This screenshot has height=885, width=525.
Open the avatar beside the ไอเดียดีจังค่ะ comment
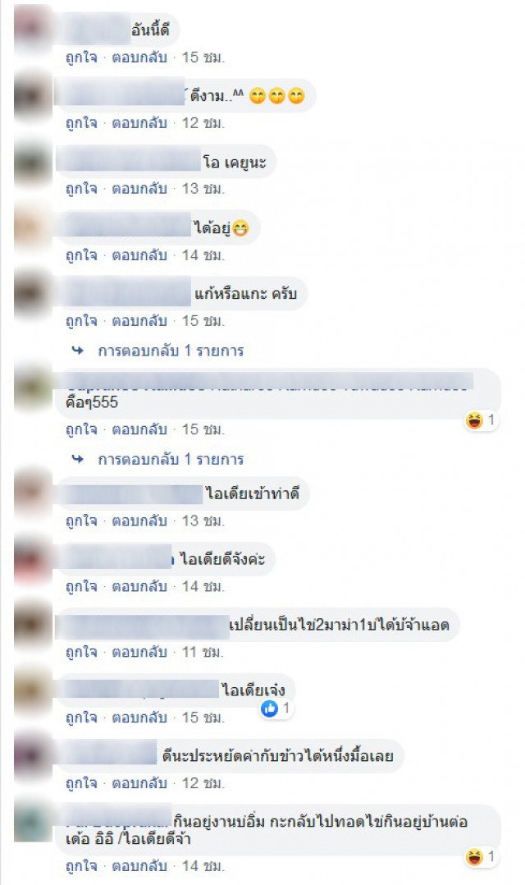point(32,559)
